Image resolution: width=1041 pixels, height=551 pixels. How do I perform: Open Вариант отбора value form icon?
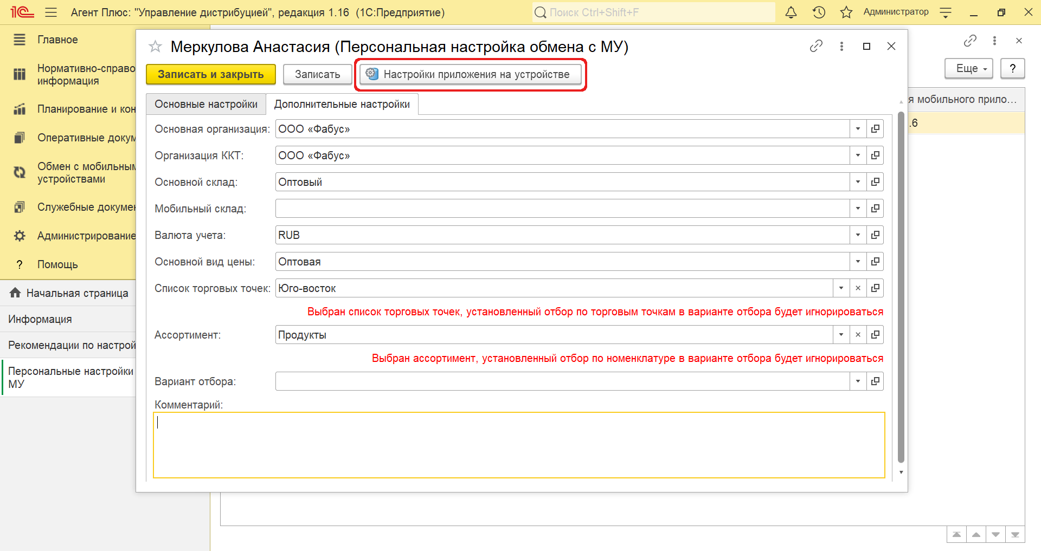click(875, 381)
